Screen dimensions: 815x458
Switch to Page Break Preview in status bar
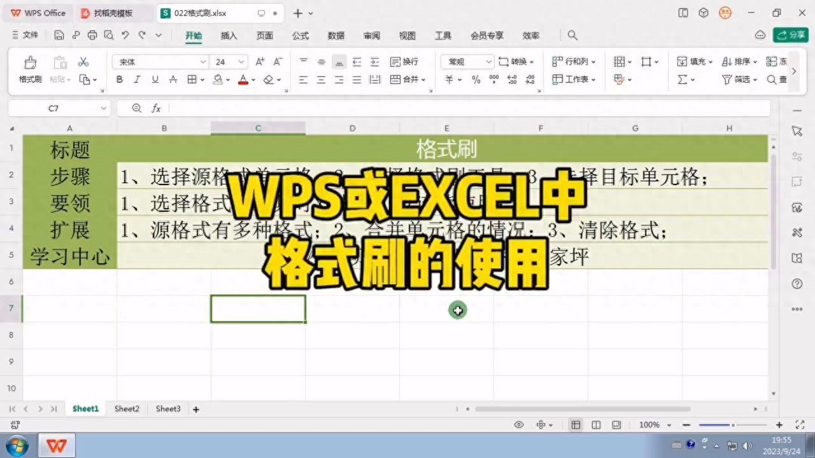(616, 425)
